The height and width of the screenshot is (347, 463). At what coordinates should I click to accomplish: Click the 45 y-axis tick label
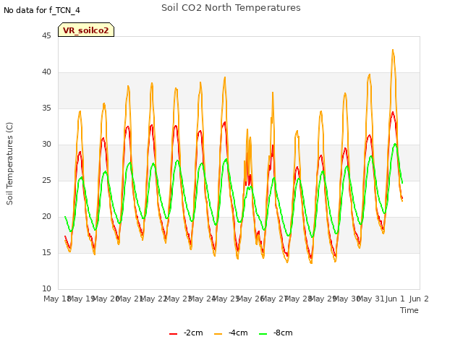(x=46, y=35)
